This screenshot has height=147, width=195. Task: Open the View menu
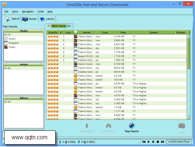15,12
